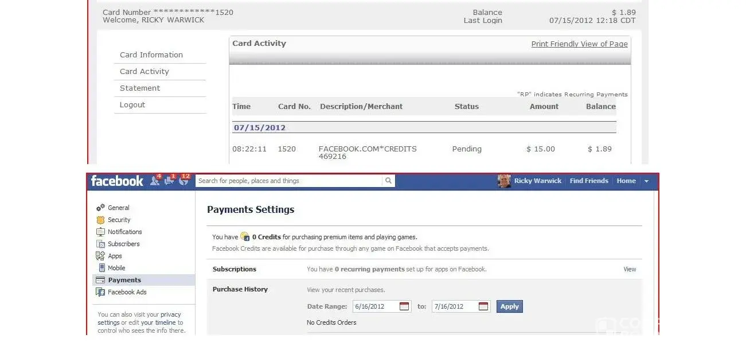
Task: Open Ricky Warwick profile name link
Action: click(538, 181)
